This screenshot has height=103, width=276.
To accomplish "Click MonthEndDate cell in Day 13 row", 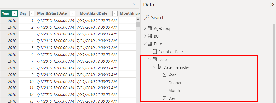I will (97, 101).
